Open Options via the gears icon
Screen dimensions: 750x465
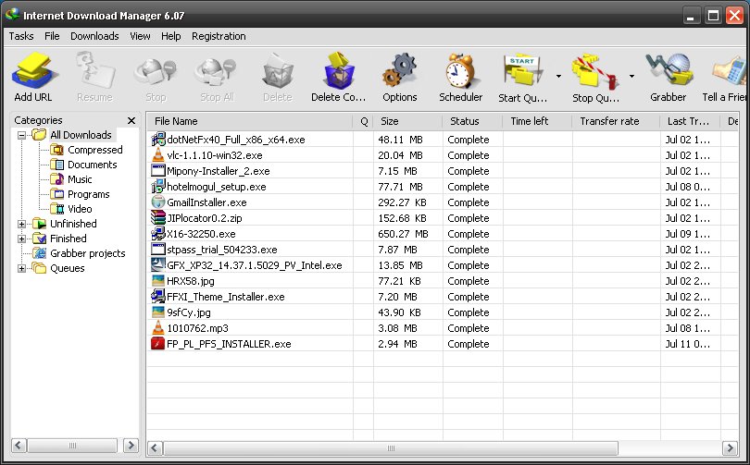point(399,71)
